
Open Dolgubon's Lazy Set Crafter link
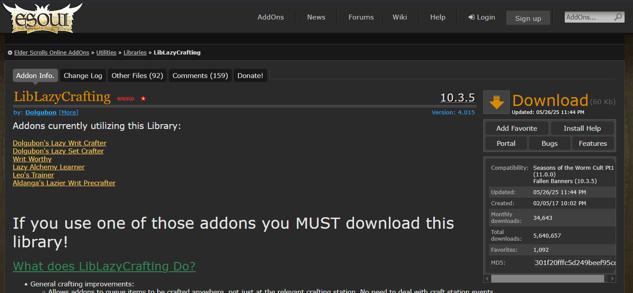(58, 151)
